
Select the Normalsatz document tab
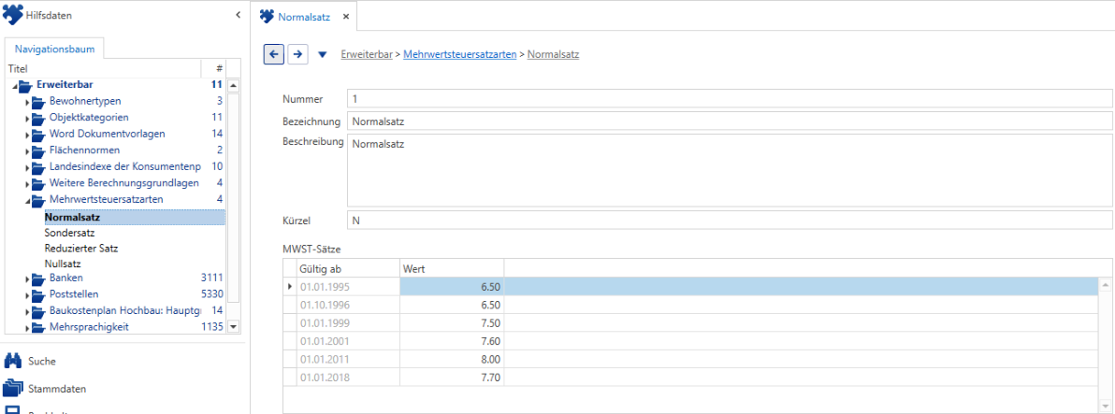[304, 16]
